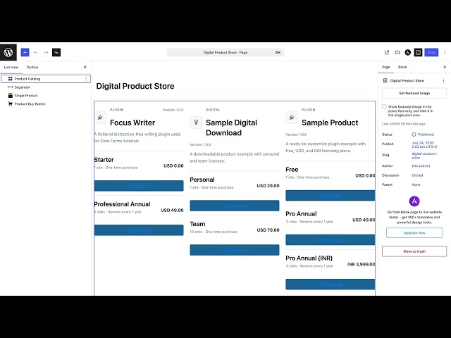Open the WordPress logo menu
Screen dimensions: 451x338
click(x=8, y=52)
